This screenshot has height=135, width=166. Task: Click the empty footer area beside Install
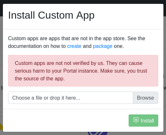[x=65, y=121]
